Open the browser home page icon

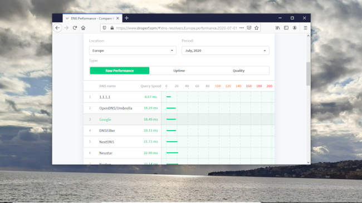pyautogui.click(x=83, y=28)
